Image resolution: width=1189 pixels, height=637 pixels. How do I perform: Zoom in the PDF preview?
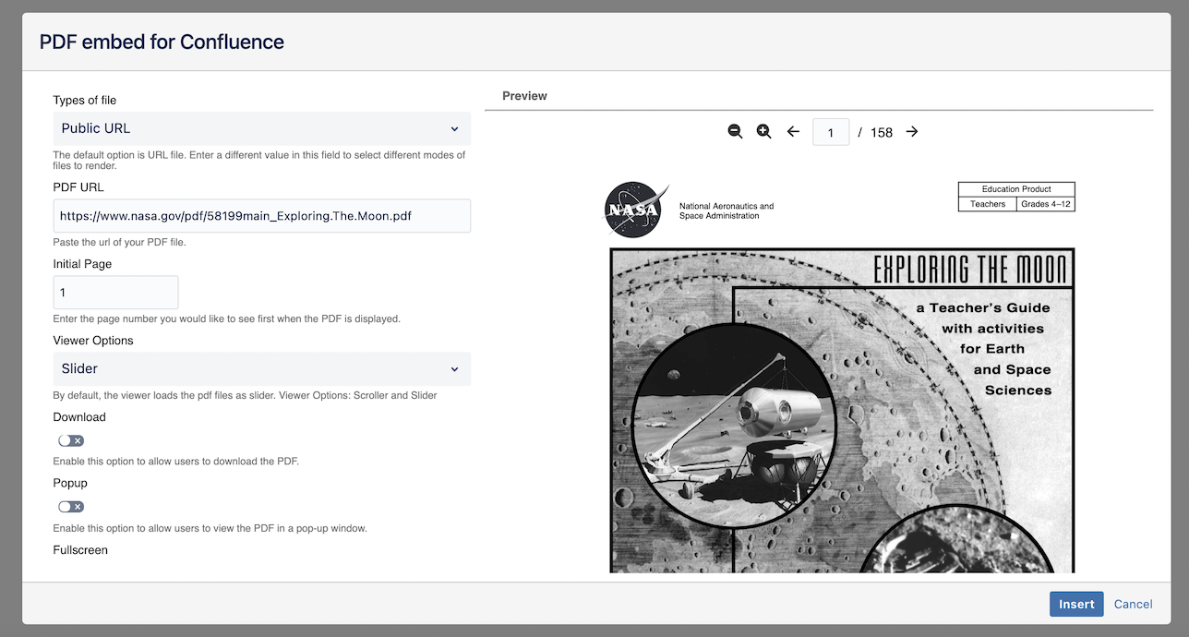click(x=763, y=132)
